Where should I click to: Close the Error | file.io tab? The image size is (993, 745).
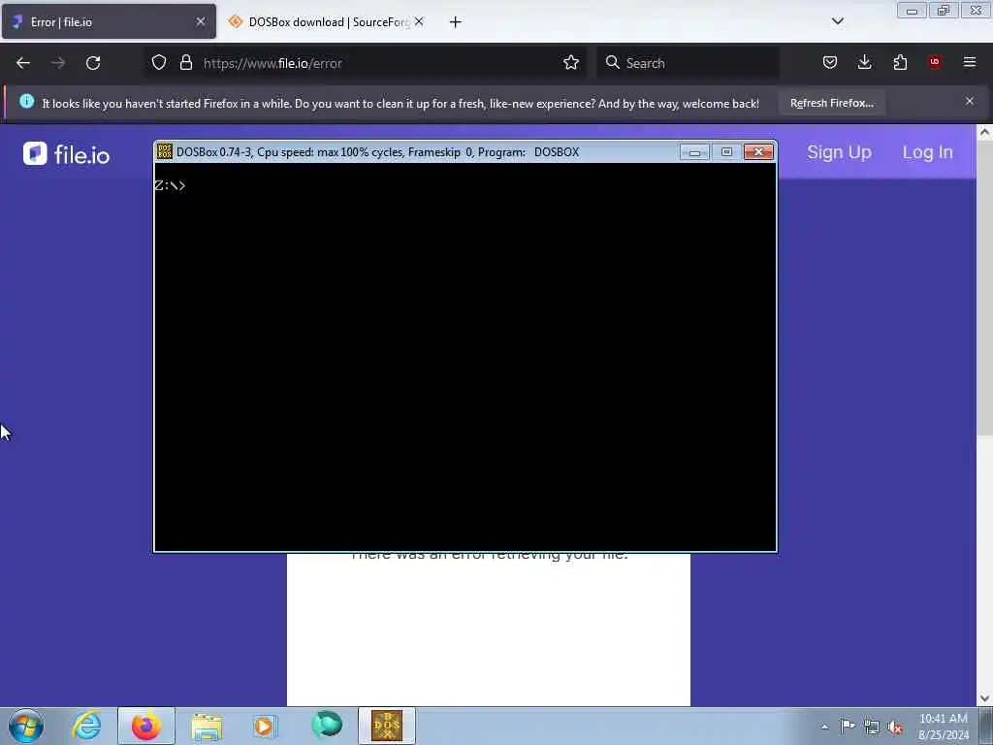pyautogui.click(x=201, y=21)
